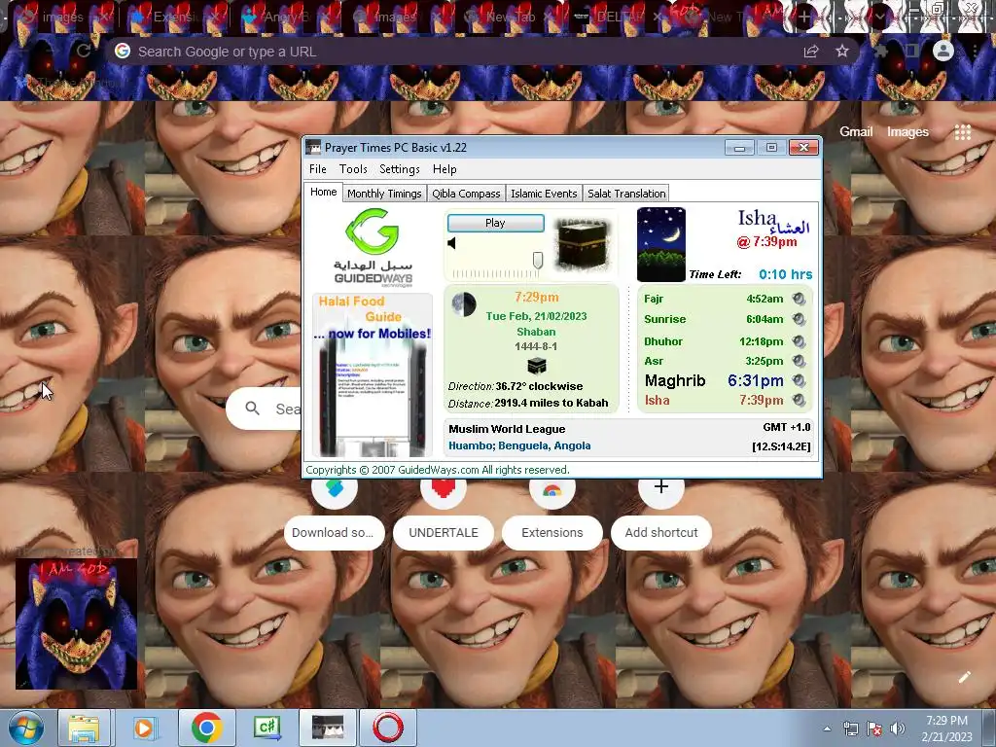The width and height of the screenshot is (996, 747).
Task: Click the GuidedWays logo
Action: click(x=373, y=248)
